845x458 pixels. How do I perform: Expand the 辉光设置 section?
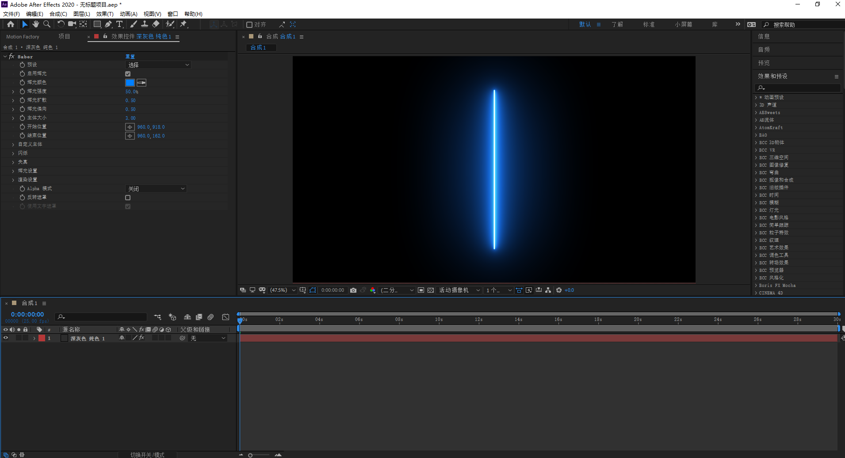tap(13, 171)
